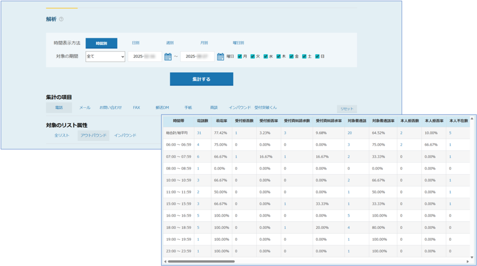Screen dimensions: 477x266
Task: Toggle the 火 weekday checkbox
Action: point(252,56)
